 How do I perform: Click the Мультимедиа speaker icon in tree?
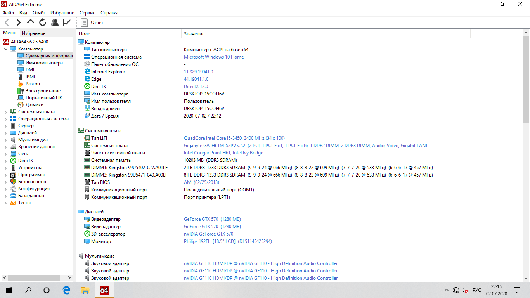click(13, 140)
